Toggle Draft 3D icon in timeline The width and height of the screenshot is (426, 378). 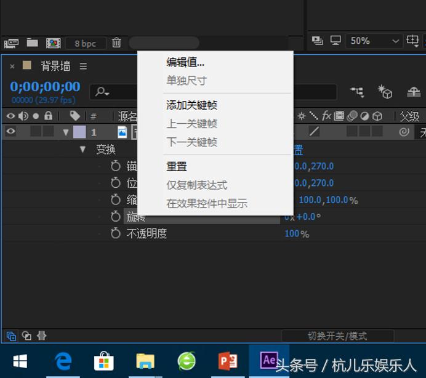(385, 92)
